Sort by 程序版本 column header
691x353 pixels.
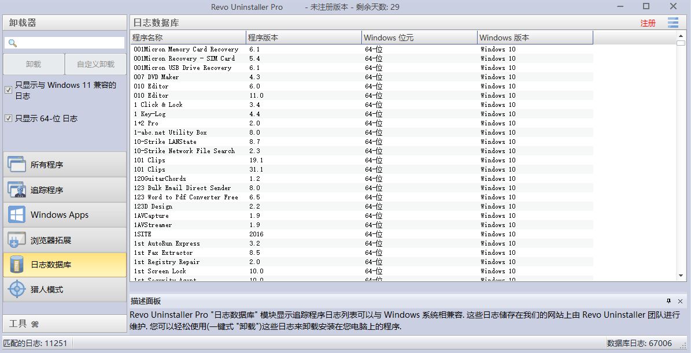tap(303, 38)
